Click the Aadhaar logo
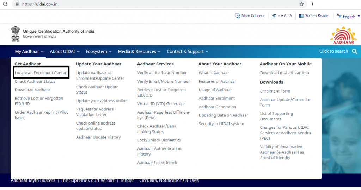 [x=343, y=35]
